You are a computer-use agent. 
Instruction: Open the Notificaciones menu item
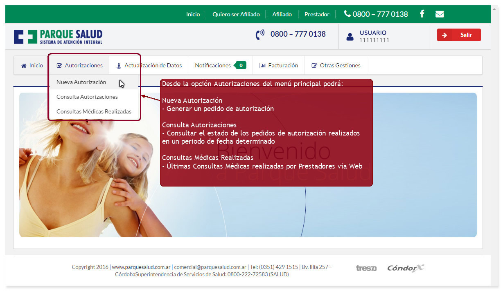pos(220,65)
